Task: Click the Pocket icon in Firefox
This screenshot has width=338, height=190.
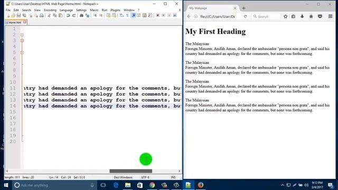Action: (x=320, y=16)
